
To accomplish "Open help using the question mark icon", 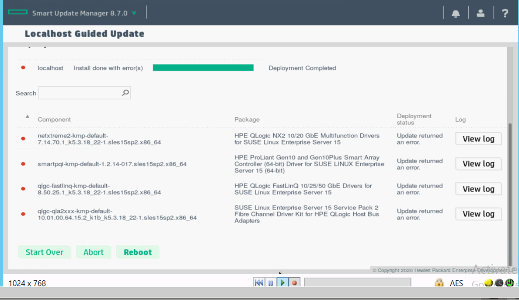I will click(x=505, y=13).
